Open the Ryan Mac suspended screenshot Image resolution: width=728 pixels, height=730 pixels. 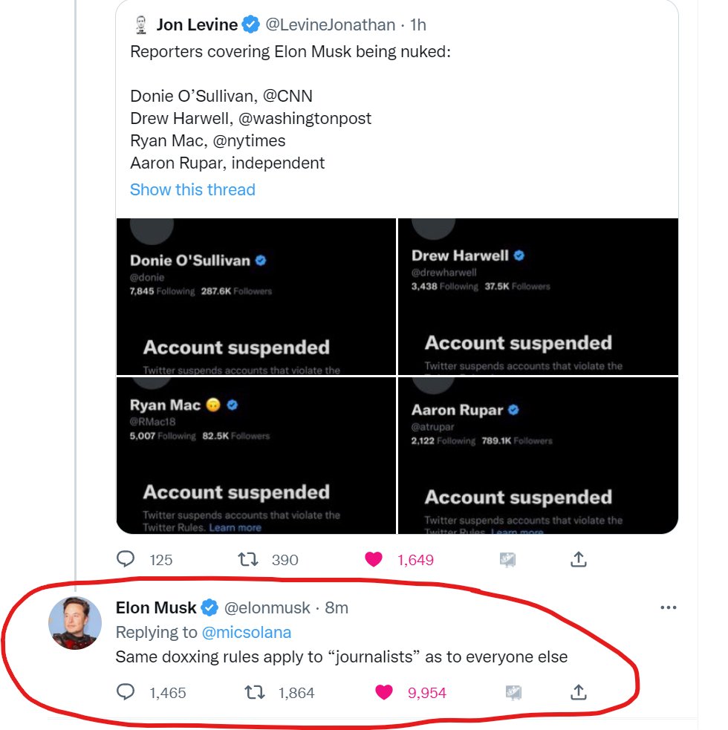[256, 454]
